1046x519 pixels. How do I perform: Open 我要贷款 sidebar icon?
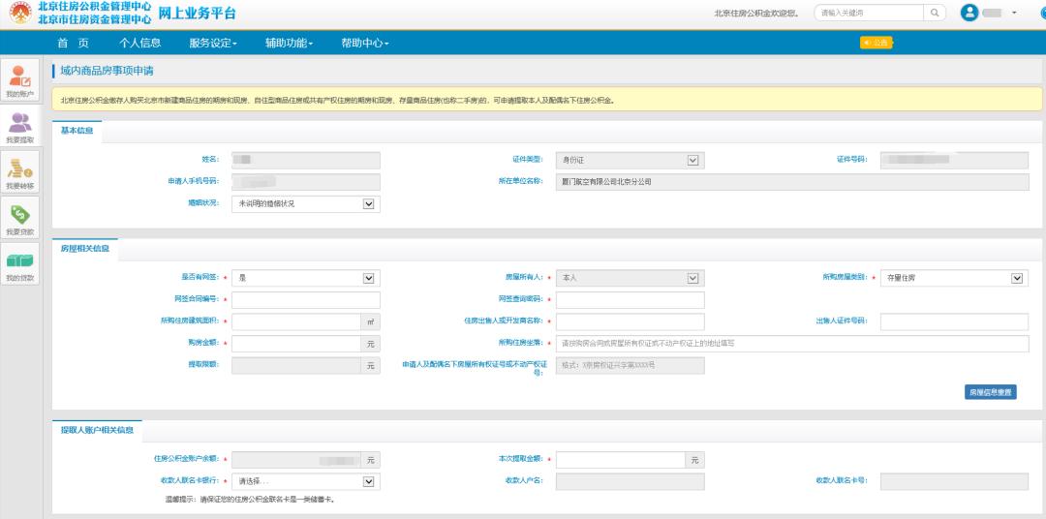[20, 218]
